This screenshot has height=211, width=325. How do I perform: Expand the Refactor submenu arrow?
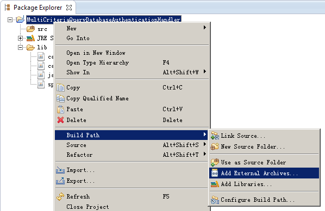(205, 154)
